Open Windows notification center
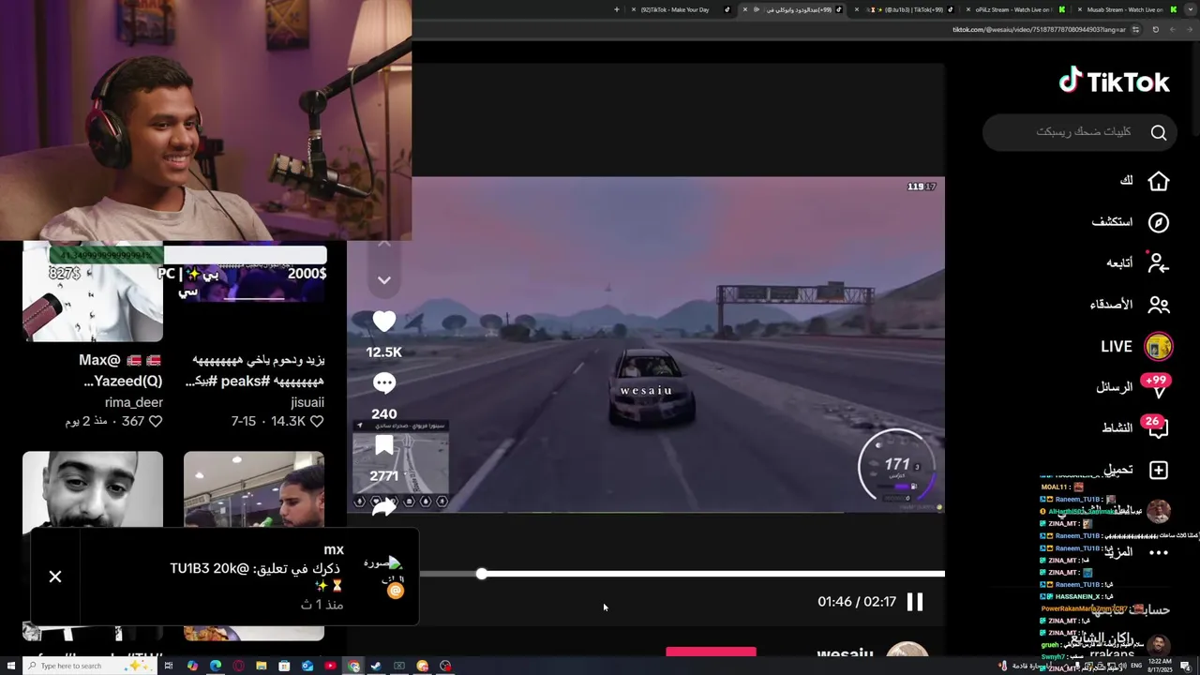This screenshot has height=675, width=1200. click(x=1185, y=666)
